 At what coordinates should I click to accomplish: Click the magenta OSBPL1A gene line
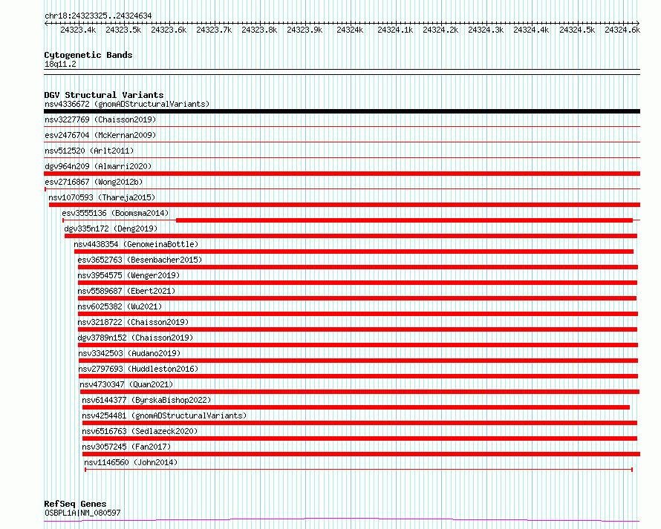pos(342,520)
